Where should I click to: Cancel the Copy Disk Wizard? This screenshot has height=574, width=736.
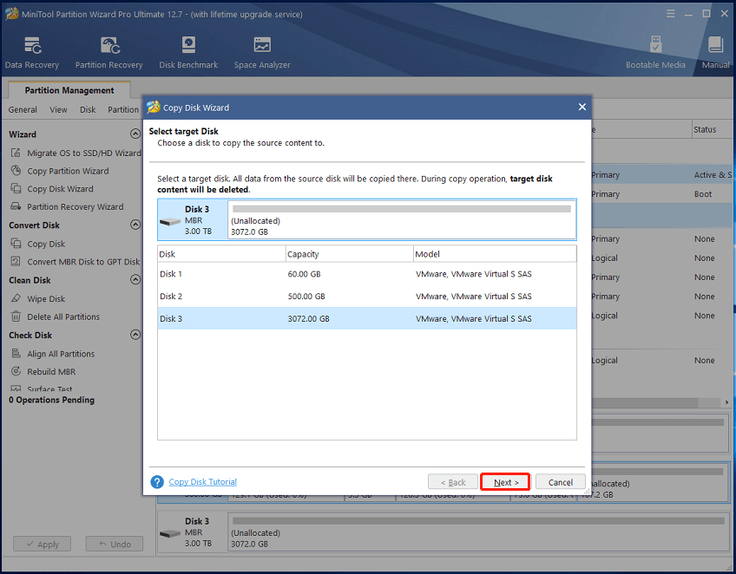(561, 482)
